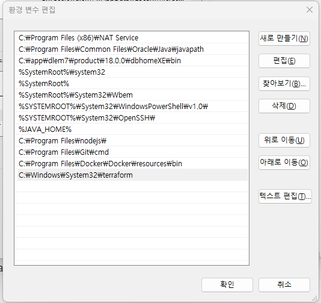The height and width of the screenshot is (303, 321).
Task: Select the Git\cmd path entry
Action: tap(132, 152)
